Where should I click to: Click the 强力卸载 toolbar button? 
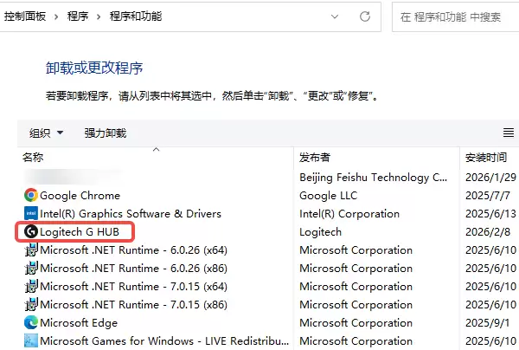click(106, 133)
